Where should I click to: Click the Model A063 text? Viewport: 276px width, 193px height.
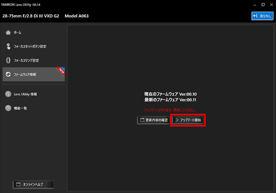[x=76, y=16]
